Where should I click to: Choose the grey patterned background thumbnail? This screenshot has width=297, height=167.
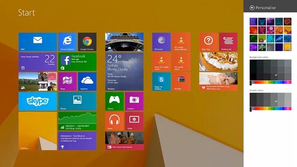[271, 47]
